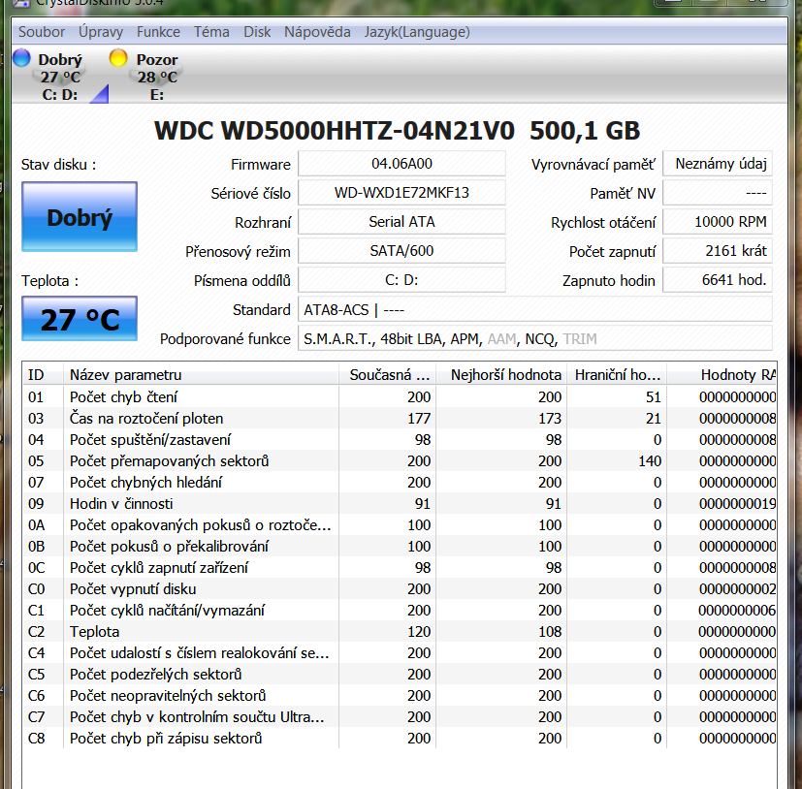Select row C4 Počet udalostí s číslem realokování
This screenshot has width=802, height=789.
tap(400, 653)
